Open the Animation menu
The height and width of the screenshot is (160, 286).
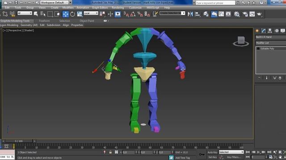click(x=83, y=8)
